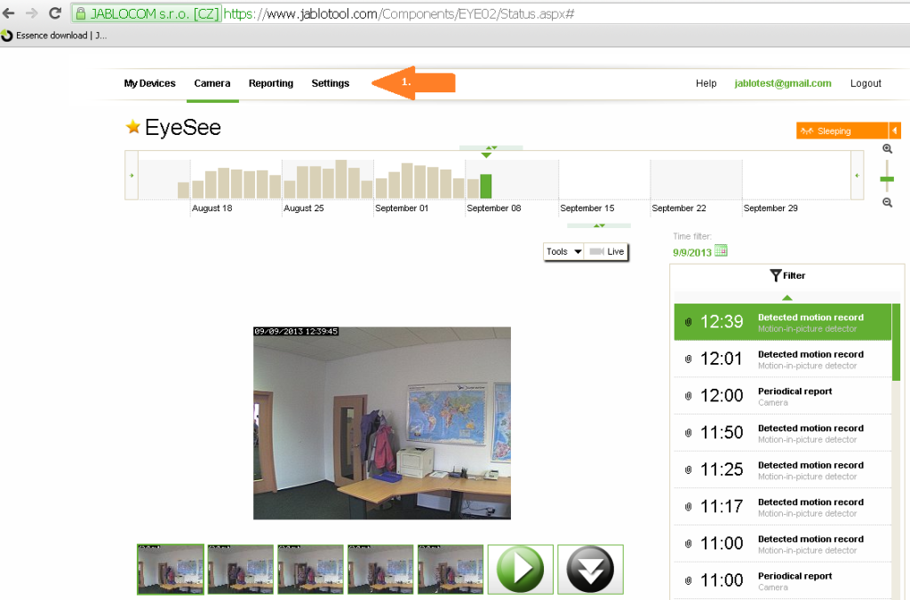Expand the arrow on the Sleeping button
Viewport: 910px width, 600px height.
pyautogui.click(x=896, y=130)
